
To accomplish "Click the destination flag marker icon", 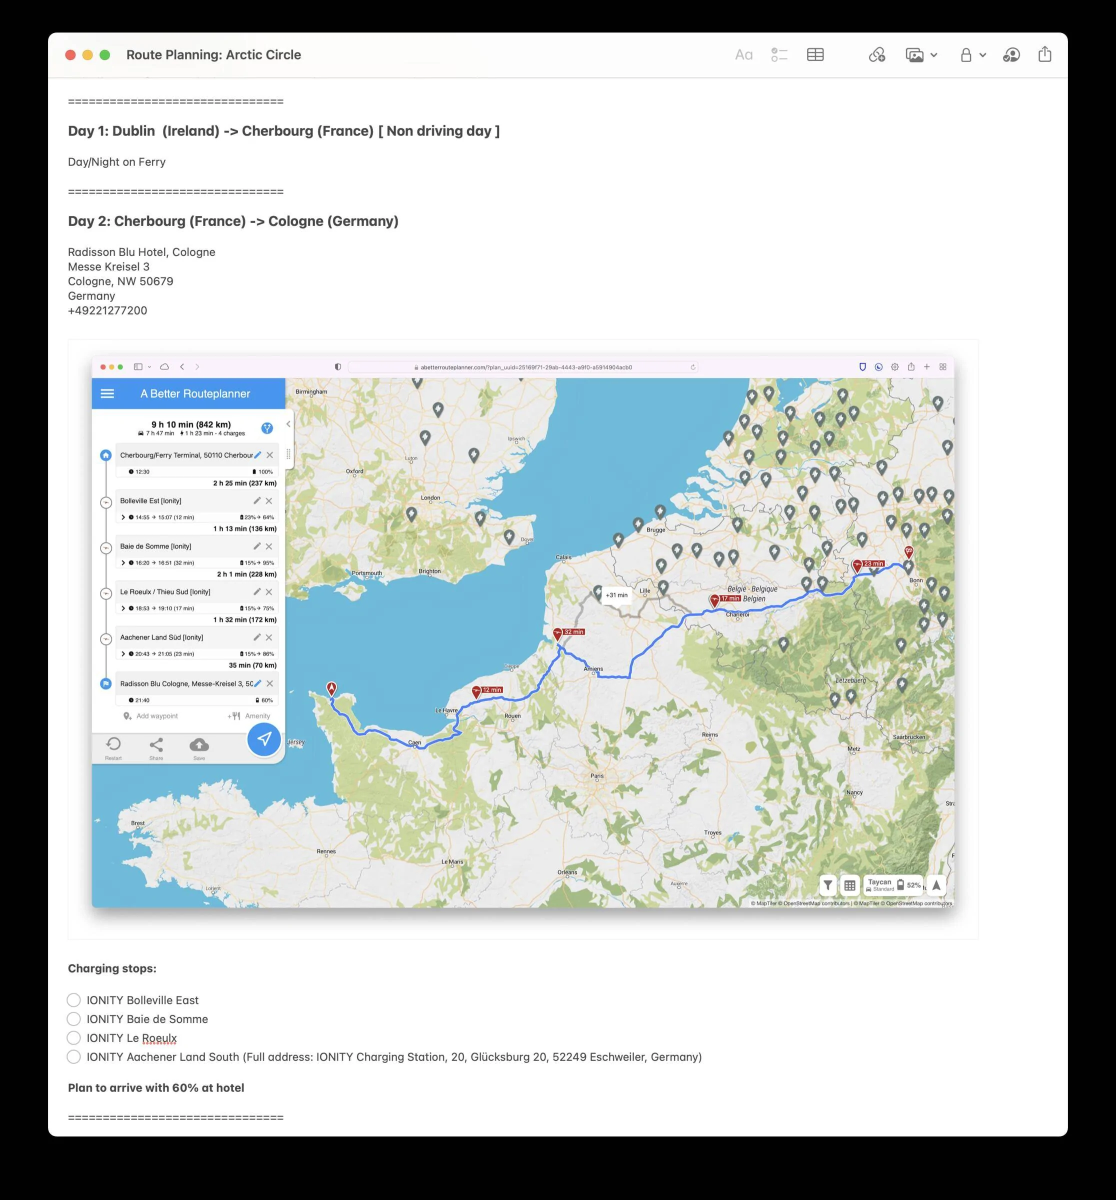I will point(105,683).
